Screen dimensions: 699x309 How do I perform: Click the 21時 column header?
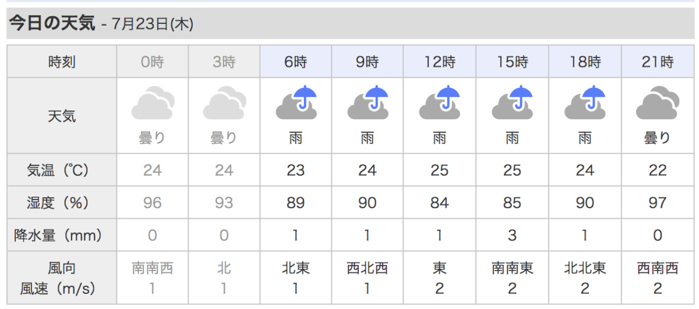(657, 61)
